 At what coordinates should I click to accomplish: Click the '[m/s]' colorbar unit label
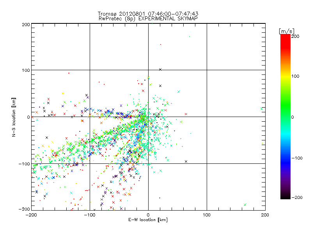pos(287,31)
